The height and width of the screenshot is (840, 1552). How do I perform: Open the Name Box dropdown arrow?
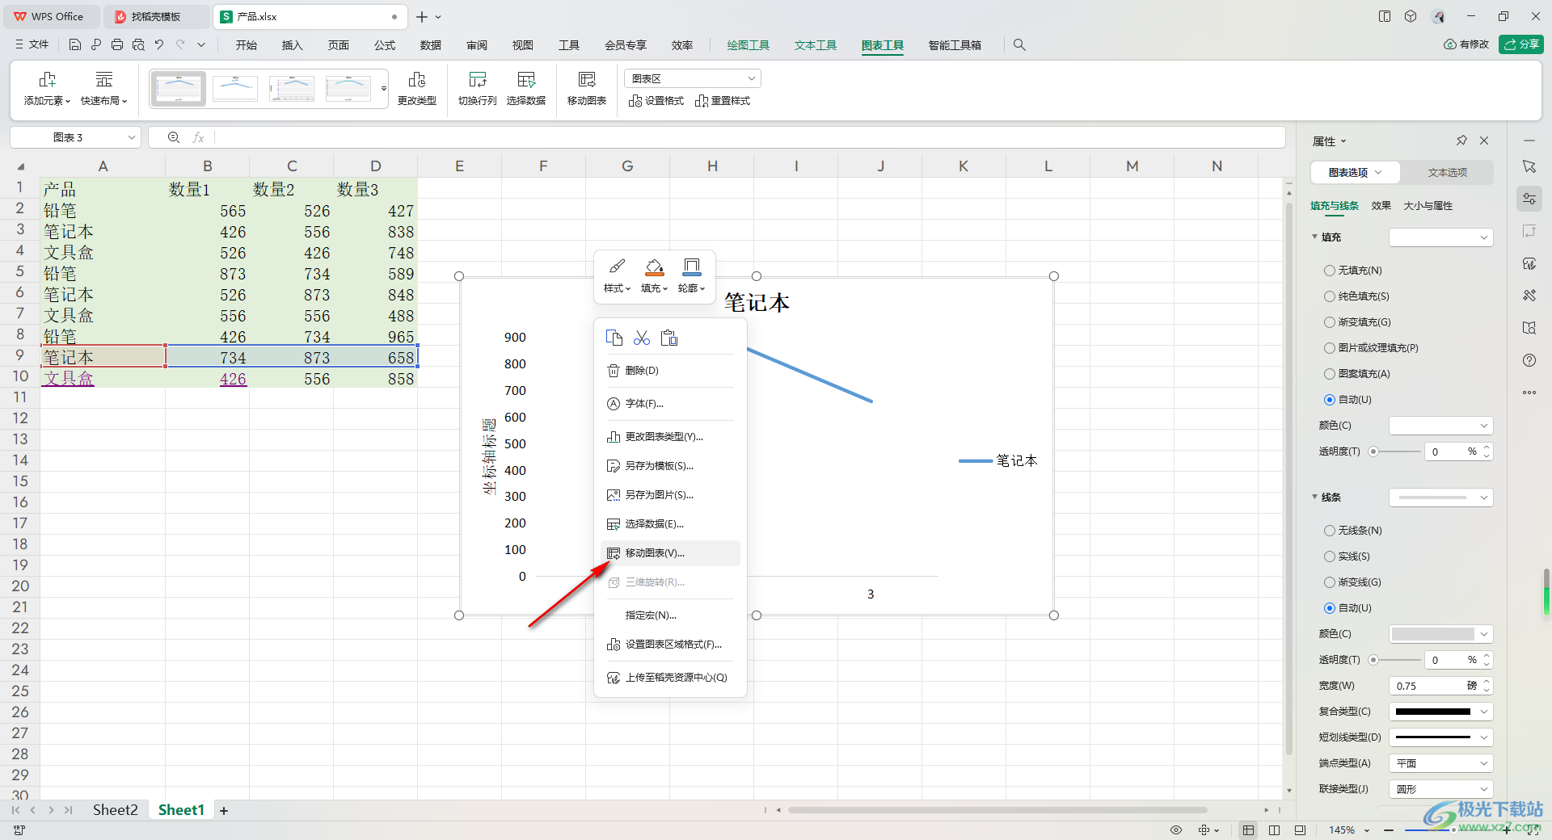131,138
